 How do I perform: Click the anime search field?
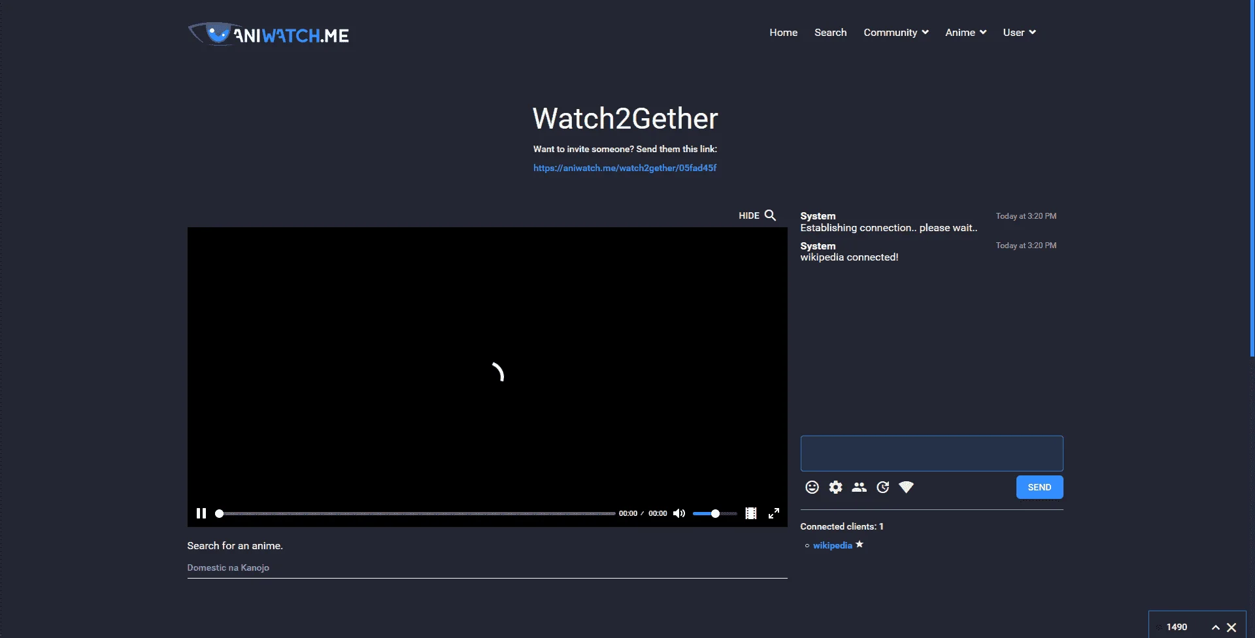point(487,567)
